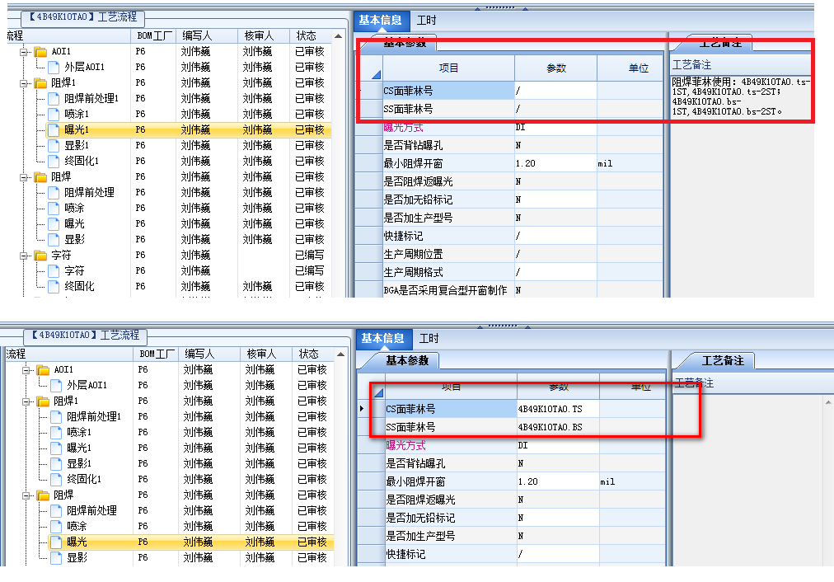Click the 阻焊1 folder icon in lower window
The image size is (834, 582).
click(x=43, y=401)
